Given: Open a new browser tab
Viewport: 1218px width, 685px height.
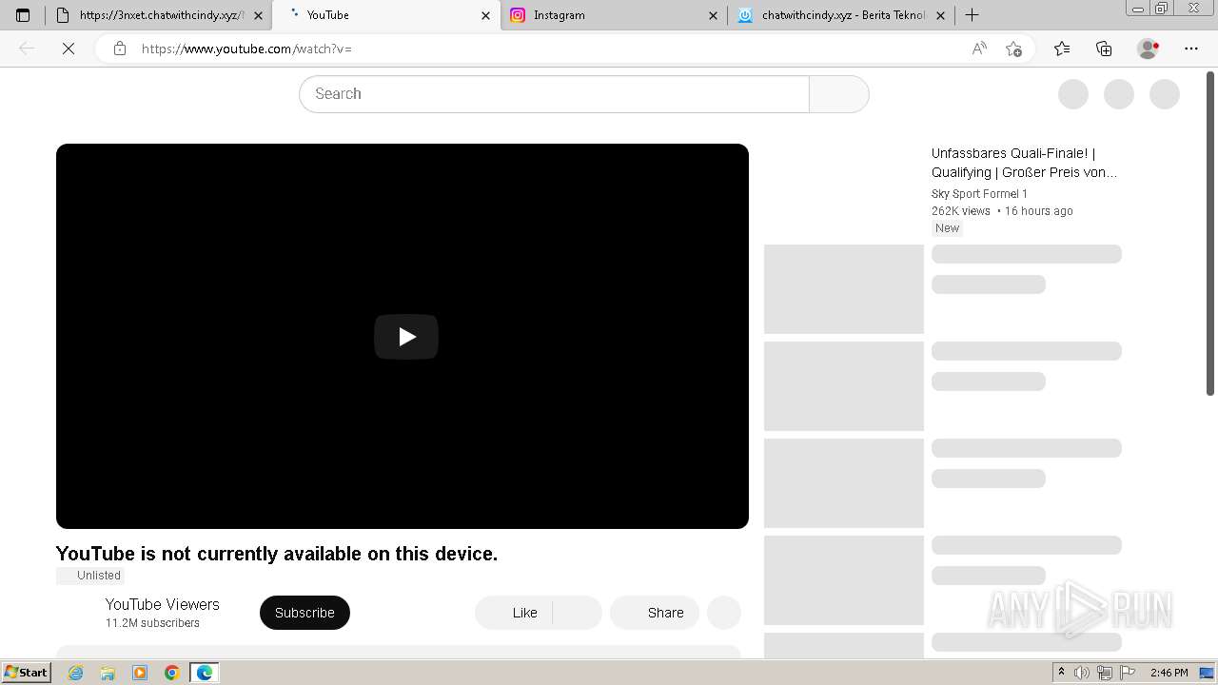Looking at the screenshot, I should coord(972,15).
